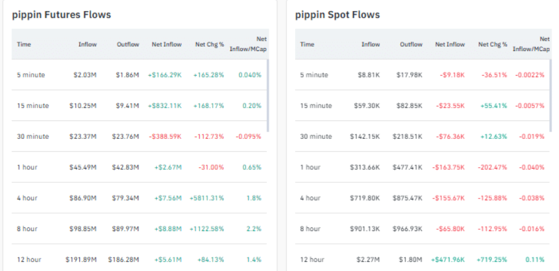The image size is (559, 271).
Task: Sort Futures Flows by Net Chg %
Action: click(210, 44)
